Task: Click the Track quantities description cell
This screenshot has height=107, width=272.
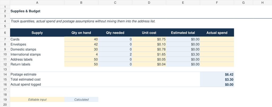Action: click(83, 21)
